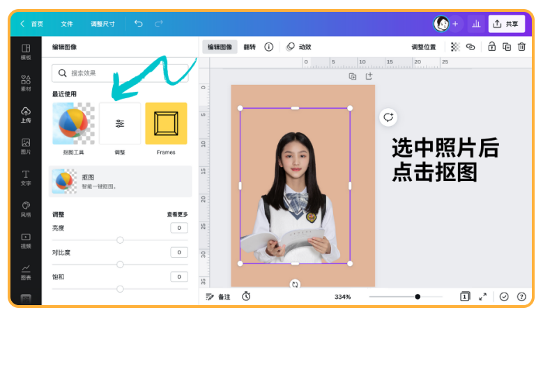The width and height of the screenshot is (543, 372).
Task: Open 文字 text in sidebar
Action: [x=26, y=178]
